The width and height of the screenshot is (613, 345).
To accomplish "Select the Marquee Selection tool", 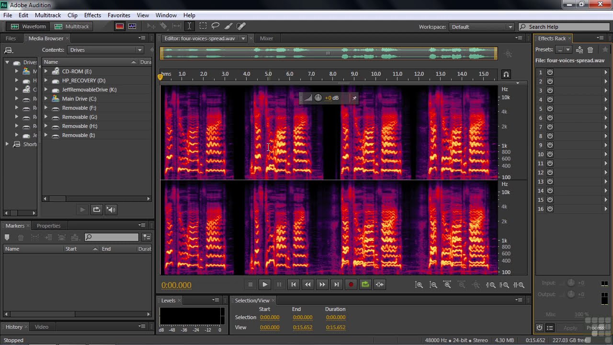I will tap(203, 26).
